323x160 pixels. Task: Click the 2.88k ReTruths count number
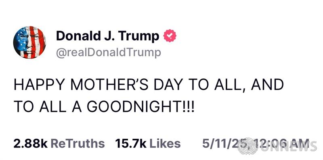coord(31,144)
